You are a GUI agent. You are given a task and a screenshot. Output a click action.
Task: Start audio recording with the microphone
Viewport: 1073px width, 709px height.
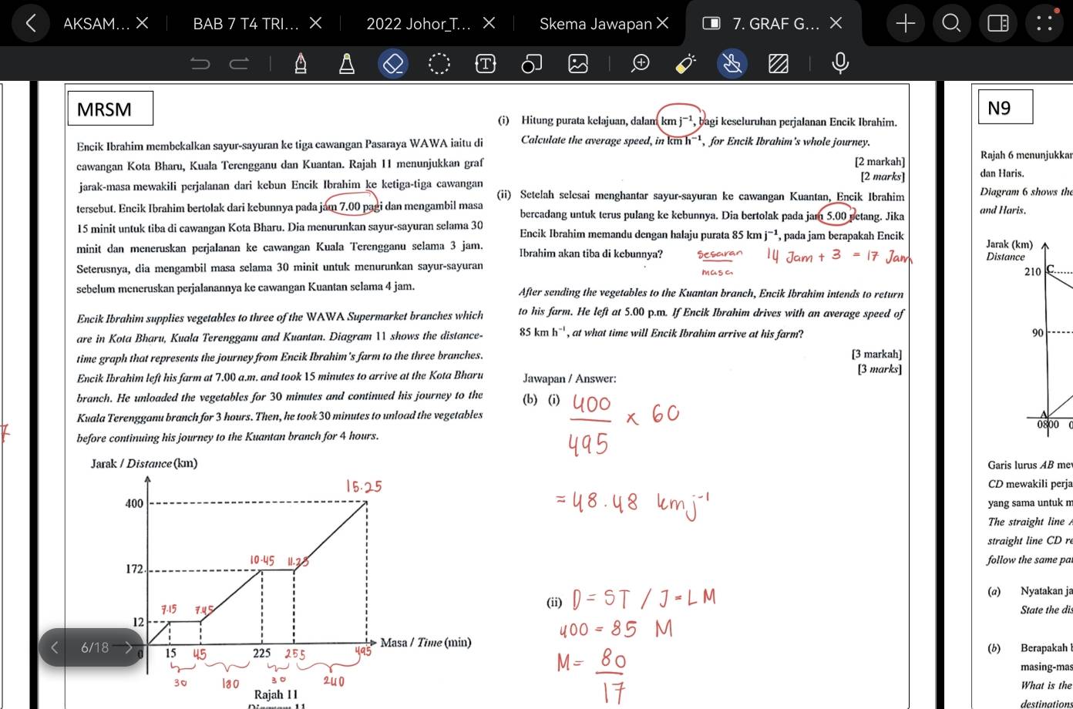[x=840, y=63]
